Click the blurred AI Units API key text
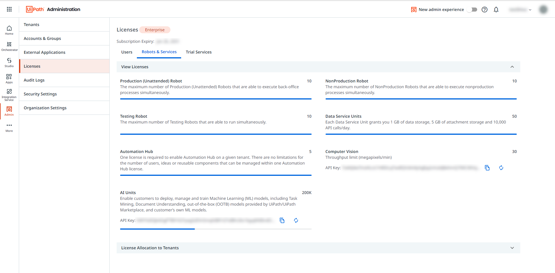Viewport: 555px width, 273px height. 205,220
